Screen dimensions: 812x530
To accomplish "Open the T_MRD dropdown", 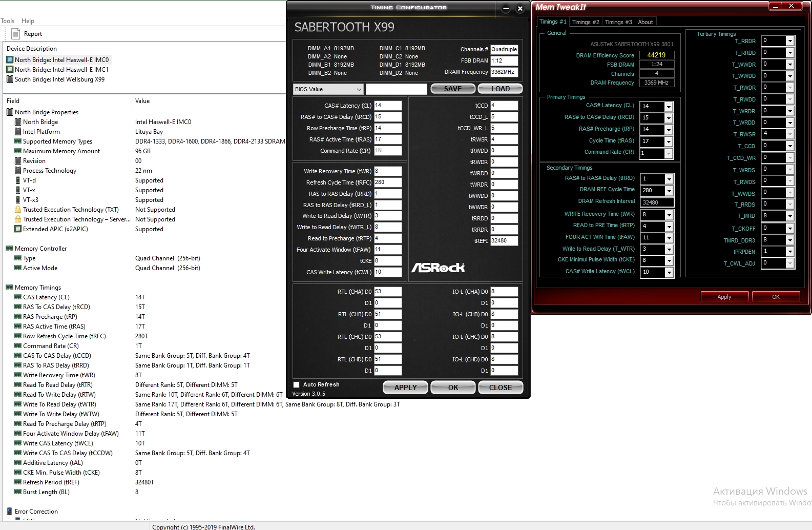I will coord(790,216).
